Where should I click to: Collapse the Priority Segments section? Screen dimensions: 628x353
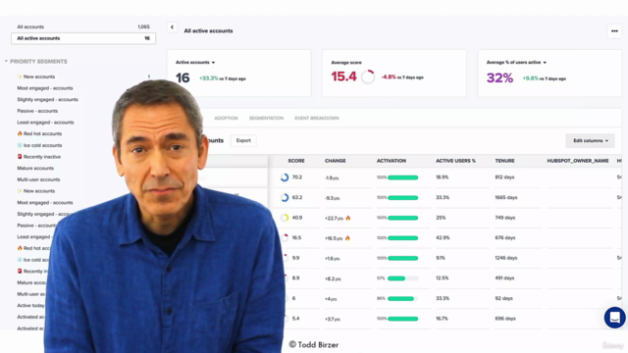[6, 61]
